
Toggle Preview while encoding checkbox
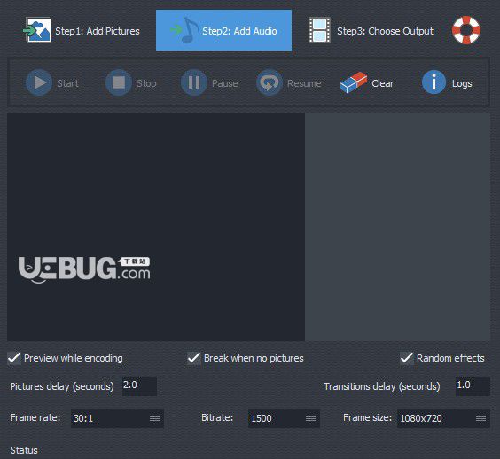14,358
